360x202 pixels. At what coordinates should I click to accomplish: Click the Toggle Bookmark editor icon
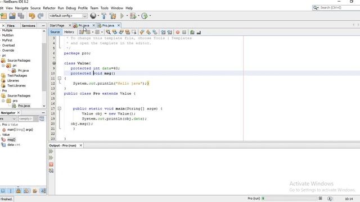pyautogui.click(x=155, y=33)
